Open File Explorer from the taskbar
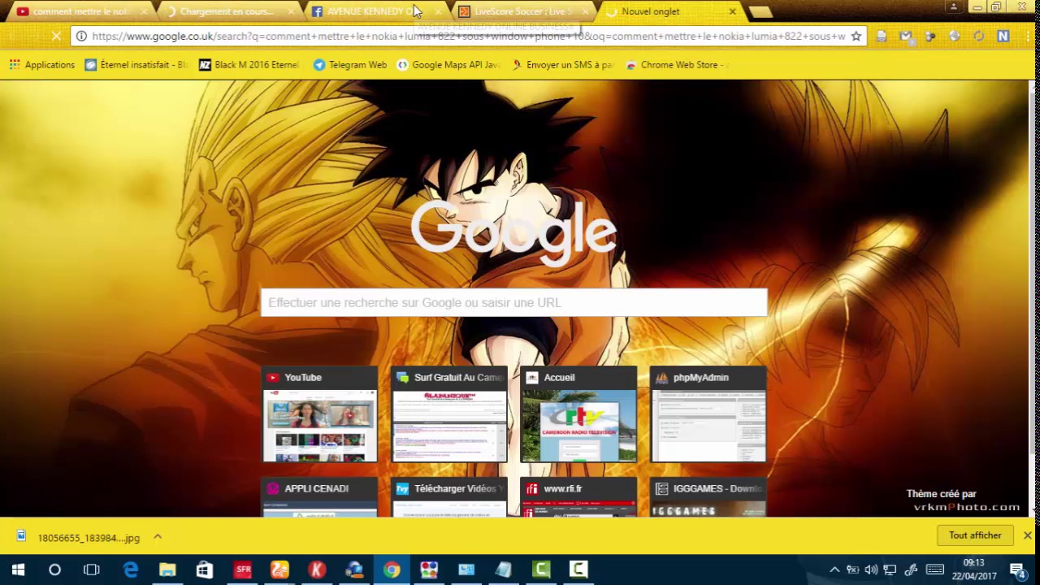1040x585 pixels. (167, 570)
